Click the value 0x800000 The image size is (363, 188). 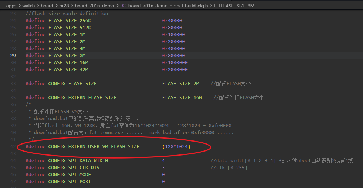click(173, 56)
